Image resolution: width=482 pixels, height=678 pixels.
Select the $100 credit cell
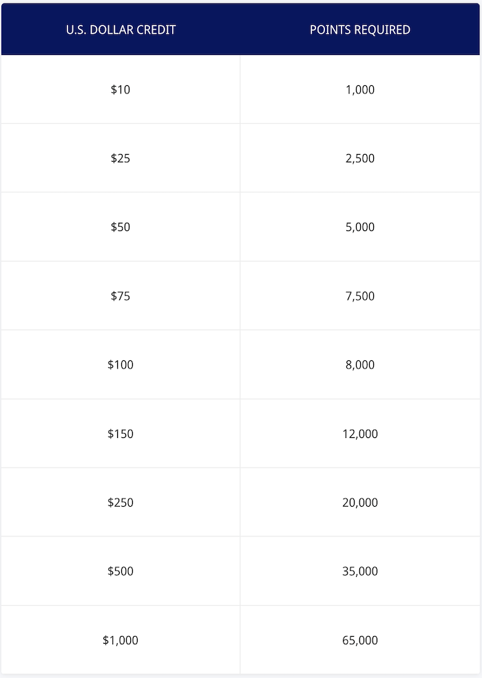[120, 364]
